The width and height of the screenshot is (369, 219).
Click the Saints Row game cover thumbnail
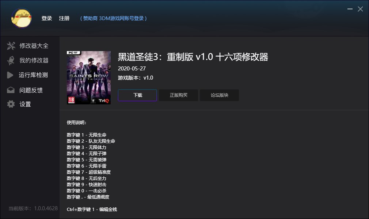[x=89, y=78]
